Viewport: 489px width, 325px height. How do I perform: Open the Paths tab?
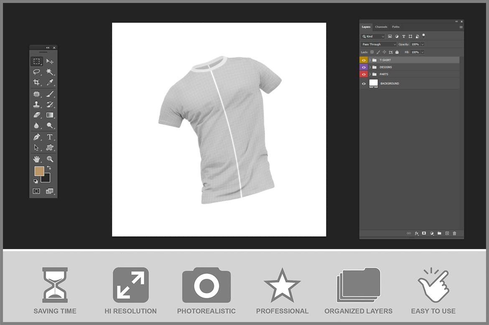(396, 27)
